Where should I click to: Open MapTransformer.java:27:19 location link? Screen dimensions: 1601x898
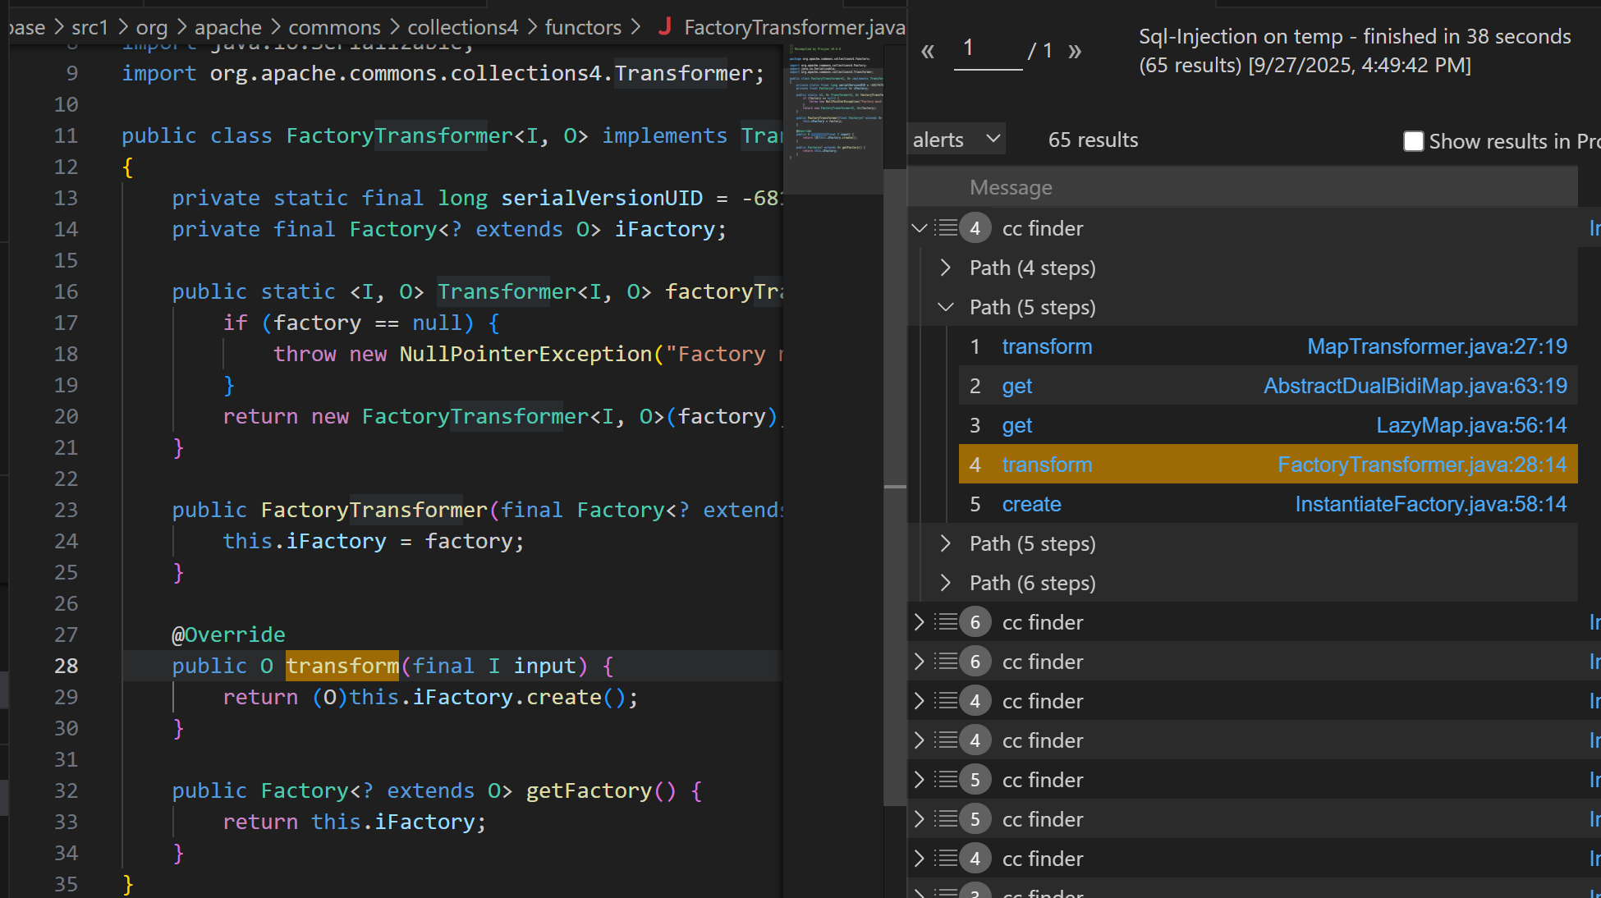pyautogui.click(x=1437, y=346)
